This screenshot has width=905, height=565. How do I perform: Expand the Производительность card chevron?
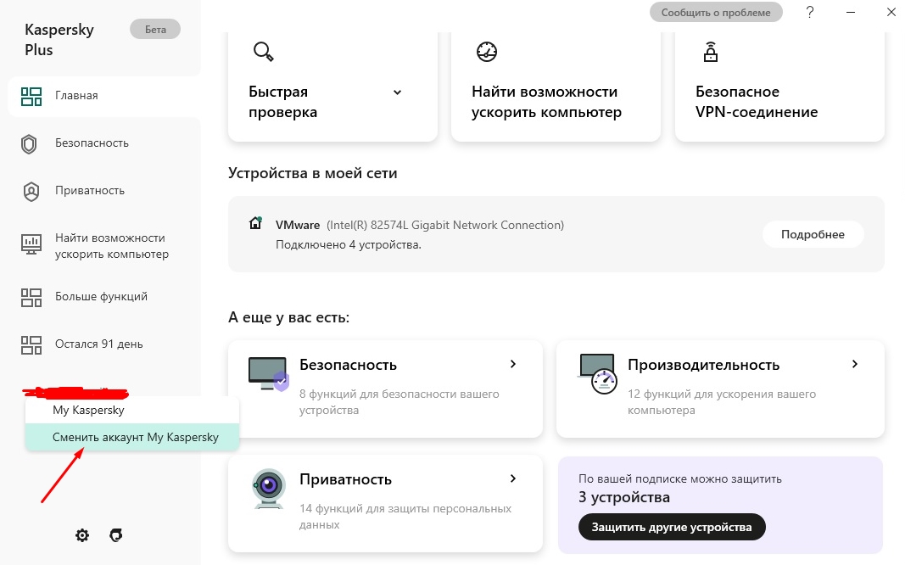point(855,364)
